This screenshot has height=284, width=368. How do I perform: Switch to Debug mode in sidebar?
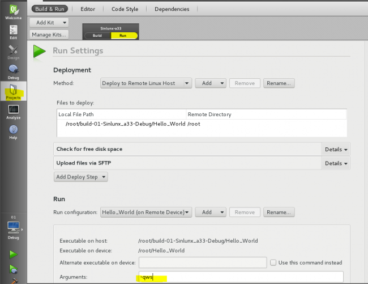pos(13,72)
